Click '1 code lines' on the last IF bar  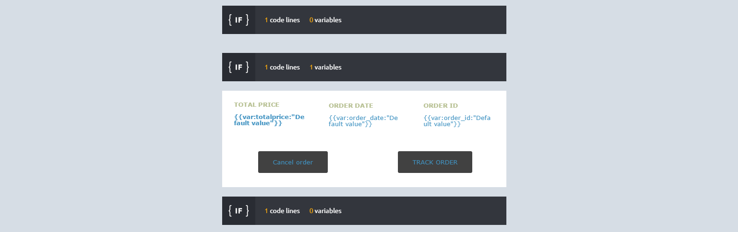coord(282,211)
